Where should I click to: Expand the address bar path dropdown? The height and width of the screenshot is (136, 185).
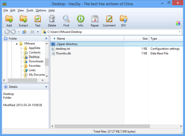click(x=179, y=32)
